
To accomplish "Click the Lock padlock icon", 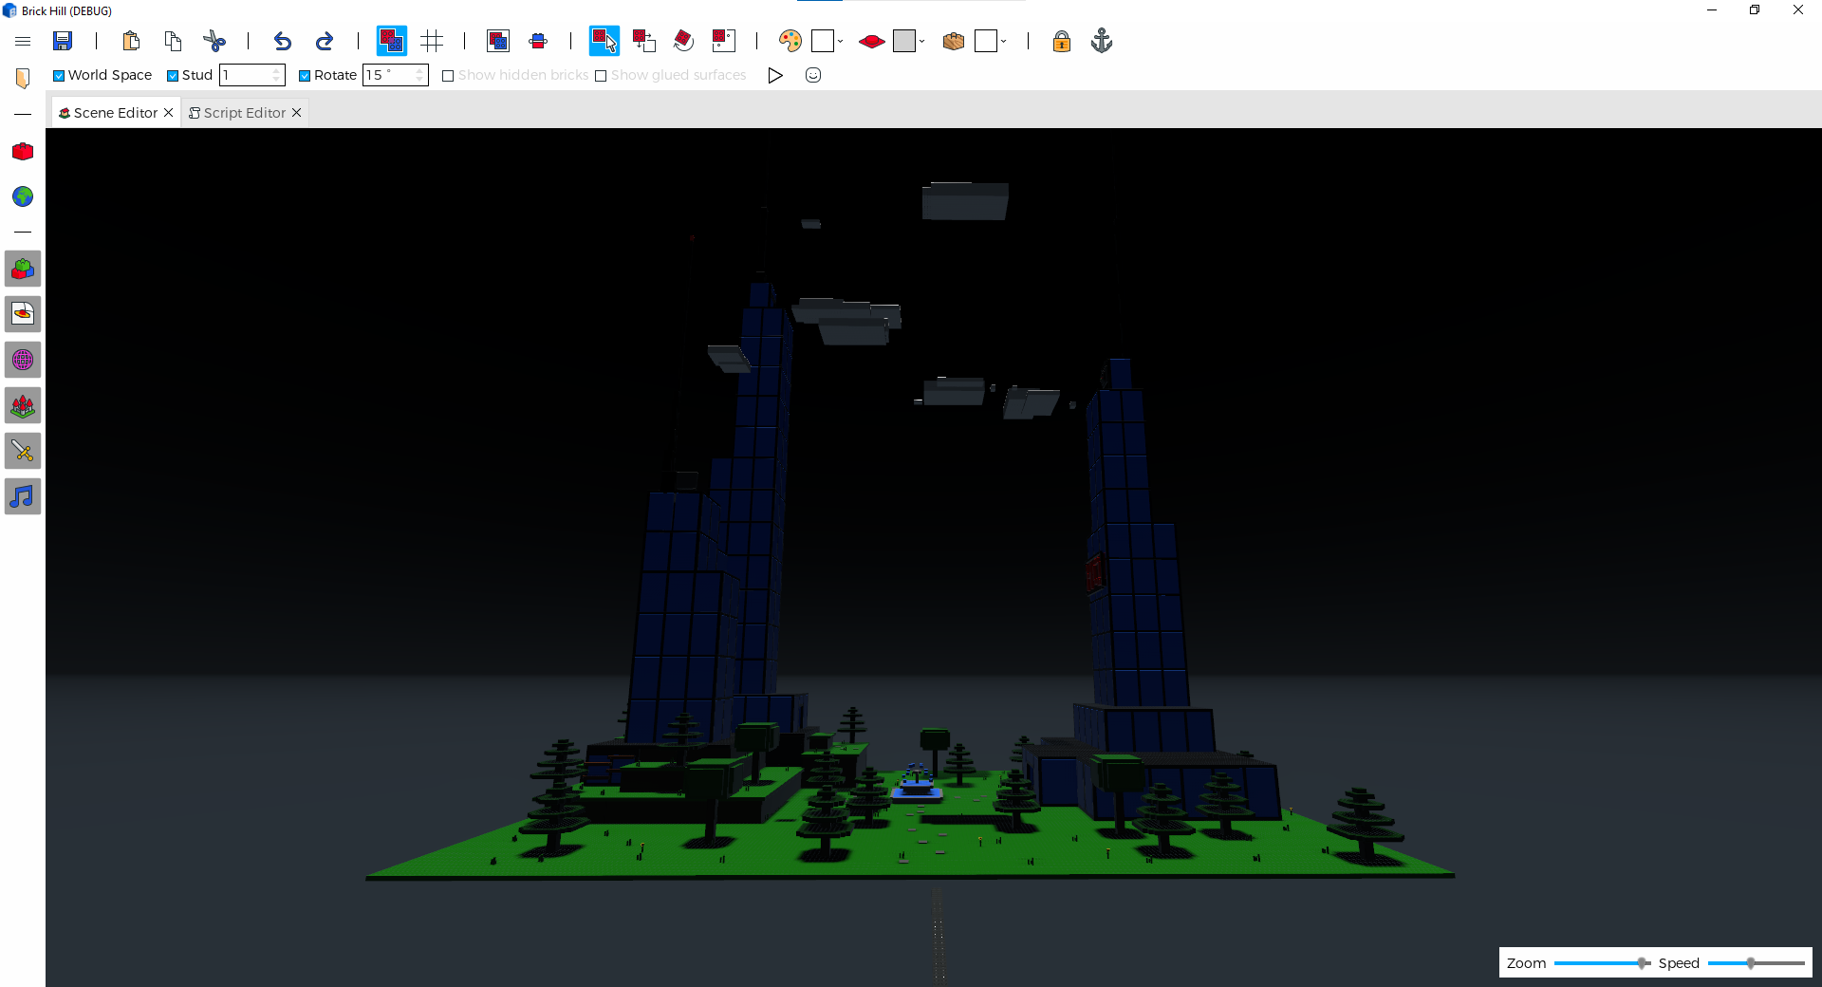I will 1062,41.
